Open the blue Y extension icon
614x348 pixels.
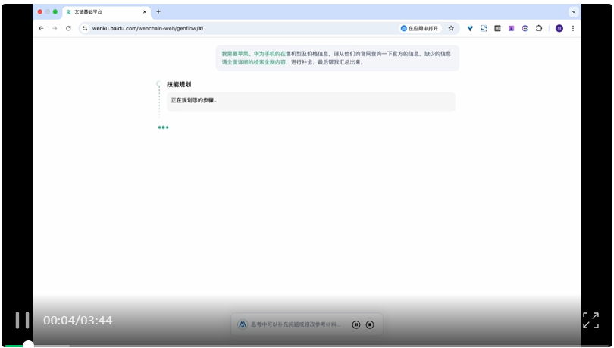(x=470, y=28)
